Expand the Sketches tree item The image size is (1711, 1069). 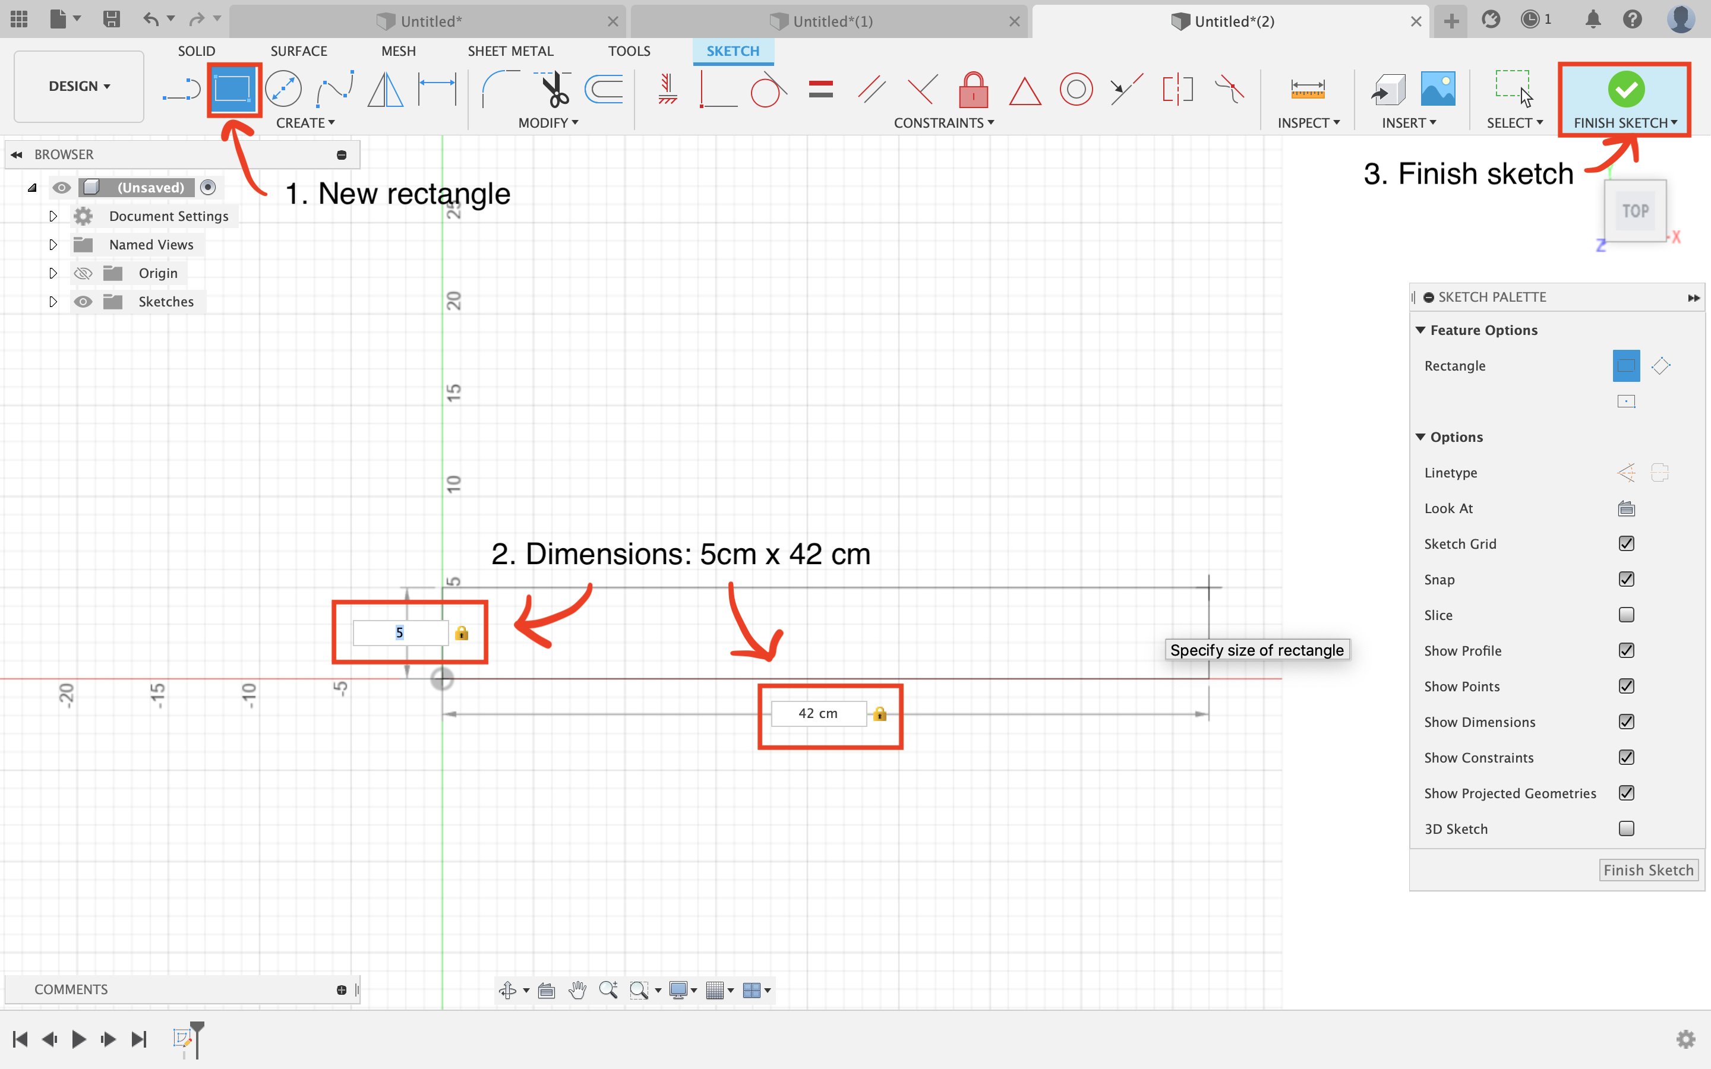tap(52, 301)
